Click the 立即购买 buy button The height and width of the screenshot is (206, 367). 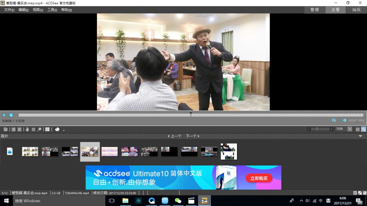[x=259, y=178]
